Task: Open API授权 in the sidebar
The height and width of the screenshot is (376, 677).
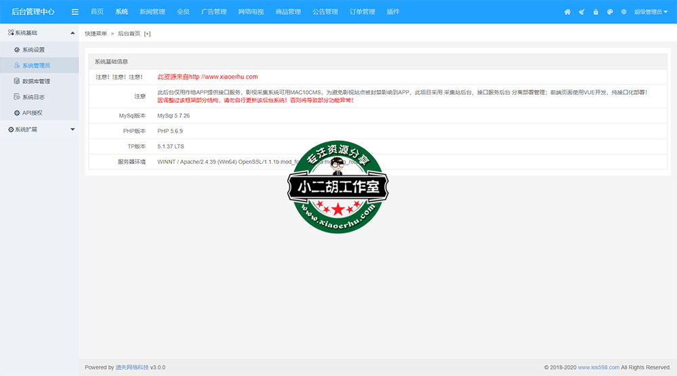Action: coord(32,112)
